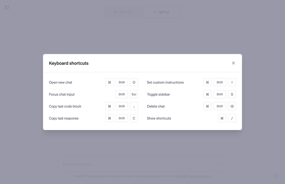
Task: Click the S key for Toggle sidebar
Action: [x=232, y=94]
